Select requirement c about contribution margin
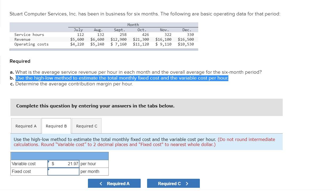 71,84
